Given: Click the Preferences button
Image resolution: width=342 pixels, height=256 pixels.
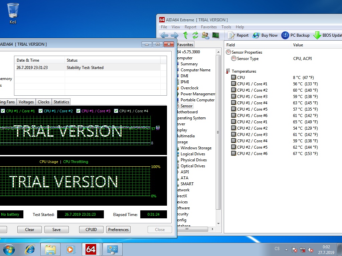Looking at the screenshot, I should pos(118,230).
